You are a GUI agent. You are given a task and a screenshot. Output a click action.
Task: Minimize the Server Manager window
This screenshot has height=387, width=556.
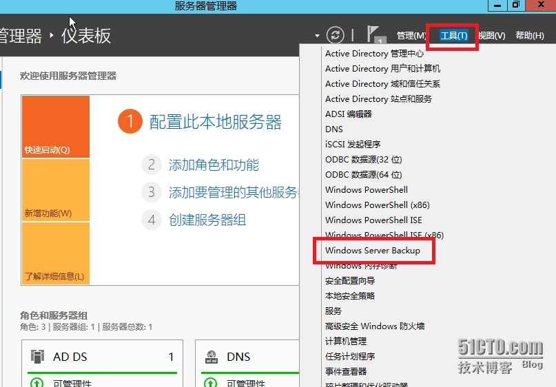[x=497, y=5]
